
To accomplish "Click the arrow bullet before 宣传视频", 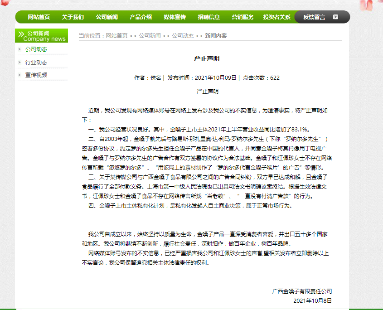I will tap(19, 75).
